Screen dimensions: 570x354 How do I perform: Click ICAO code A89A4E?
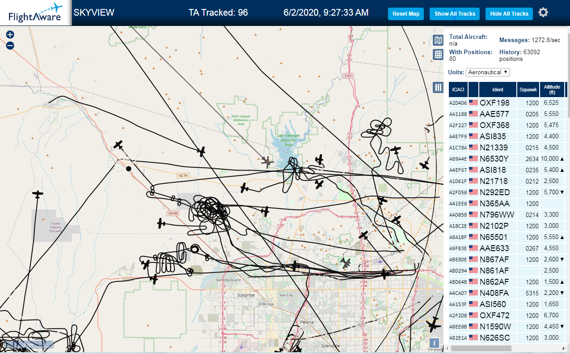457,159
